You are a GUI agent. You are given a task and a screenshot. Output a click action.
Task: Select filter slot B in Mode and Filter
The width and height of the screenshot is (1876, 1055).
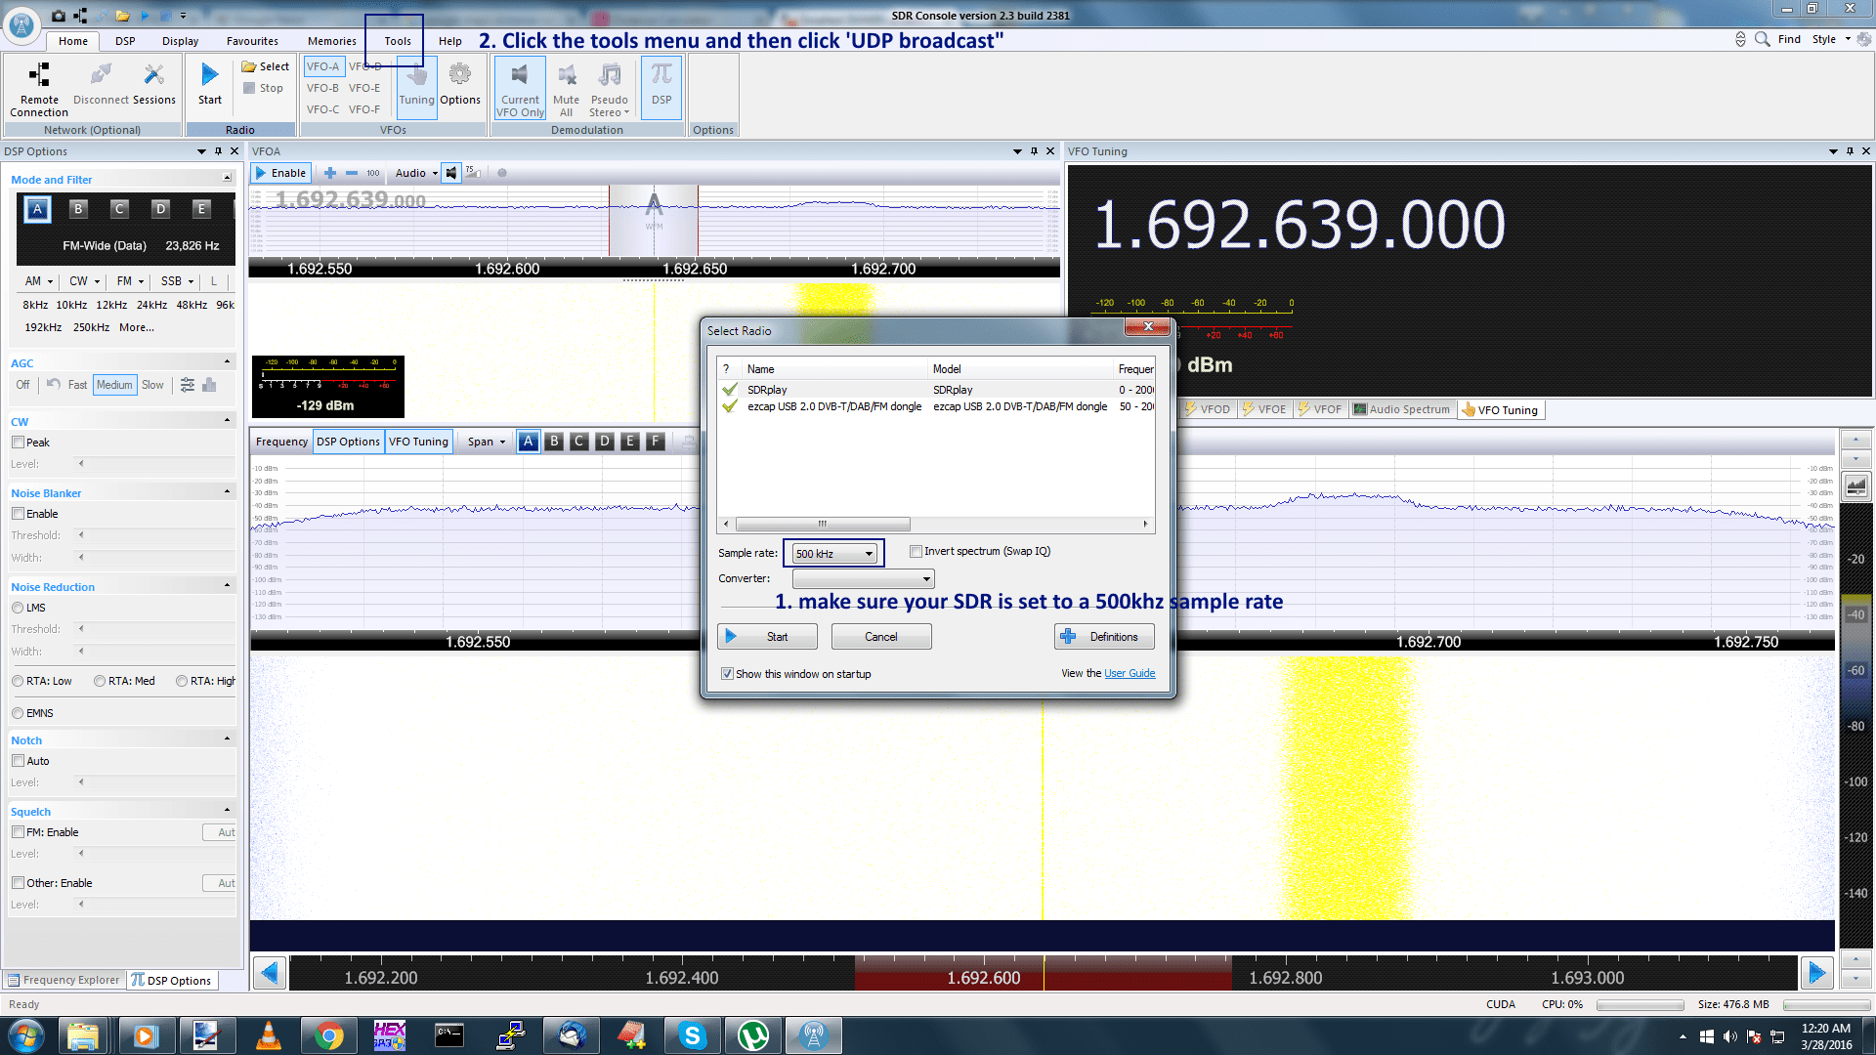click(78, 209)
